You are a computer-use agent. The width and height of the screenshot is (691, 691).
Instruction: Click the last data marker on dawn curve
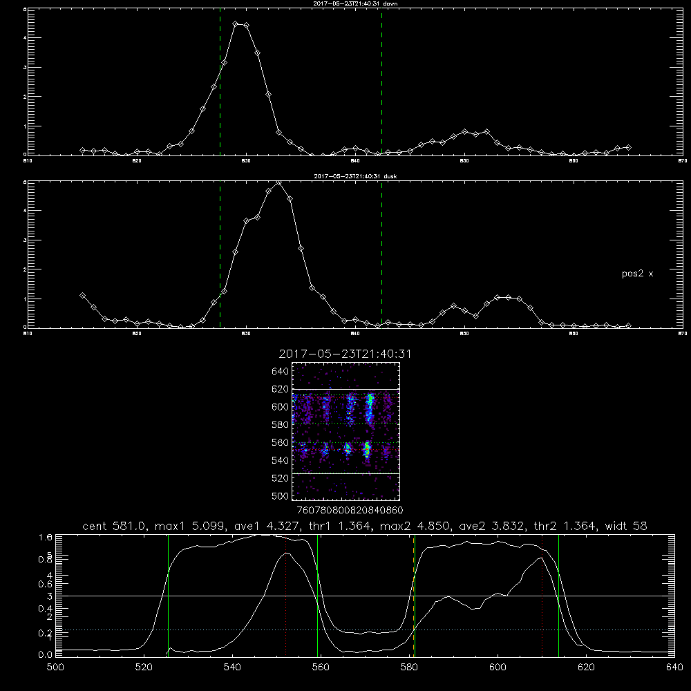[628, 148]
